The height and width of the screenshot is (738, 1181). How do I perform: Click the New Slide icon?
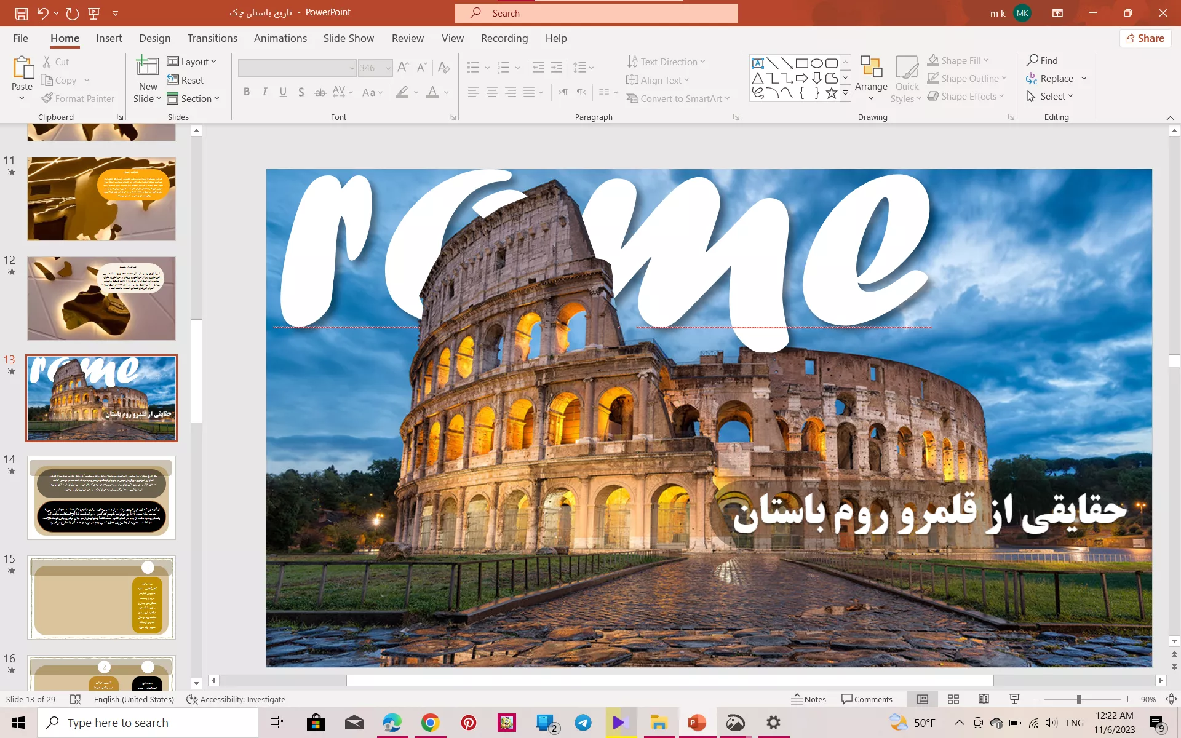(148, 66)
